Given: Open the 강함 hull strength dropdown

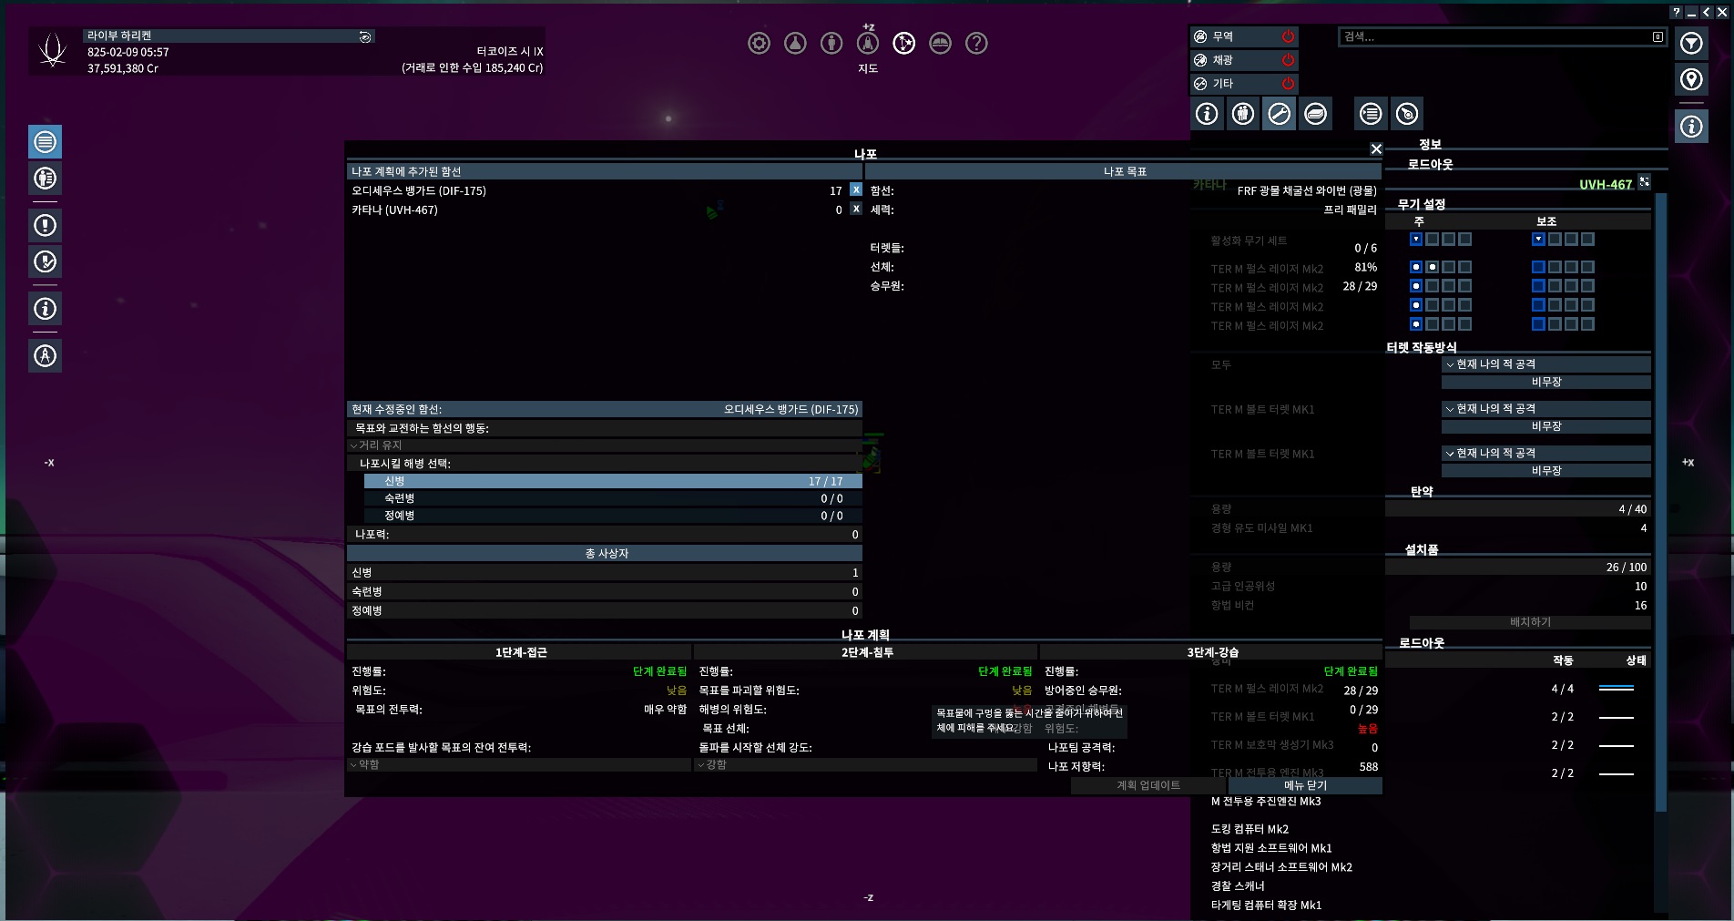Looking at the screenshot, I should point(866,765).
